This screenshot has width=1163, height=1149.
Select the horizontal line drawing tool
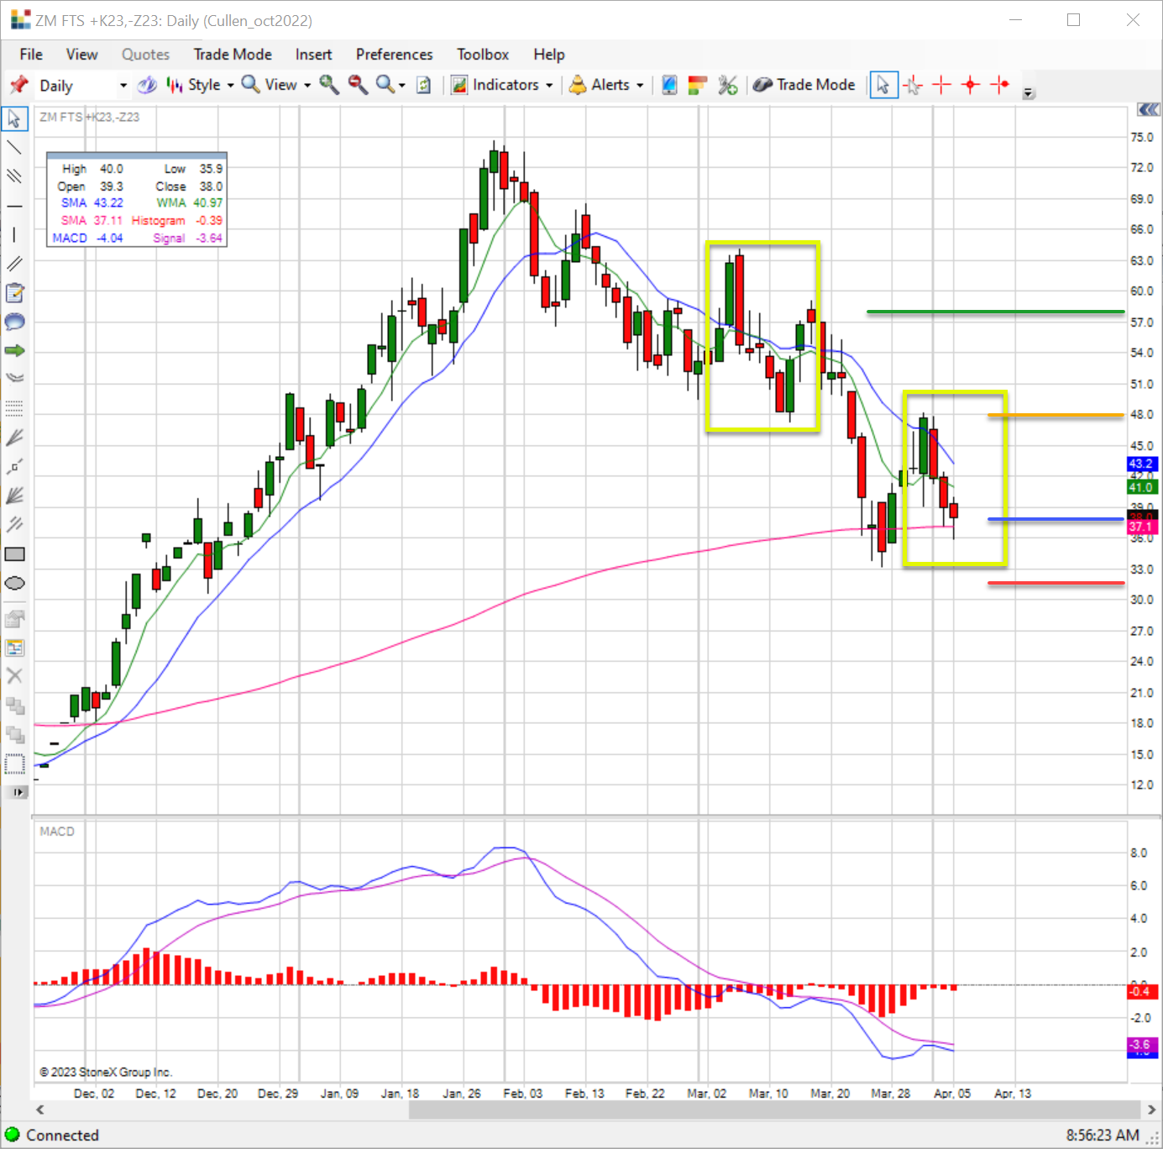[x=15, y=206]
